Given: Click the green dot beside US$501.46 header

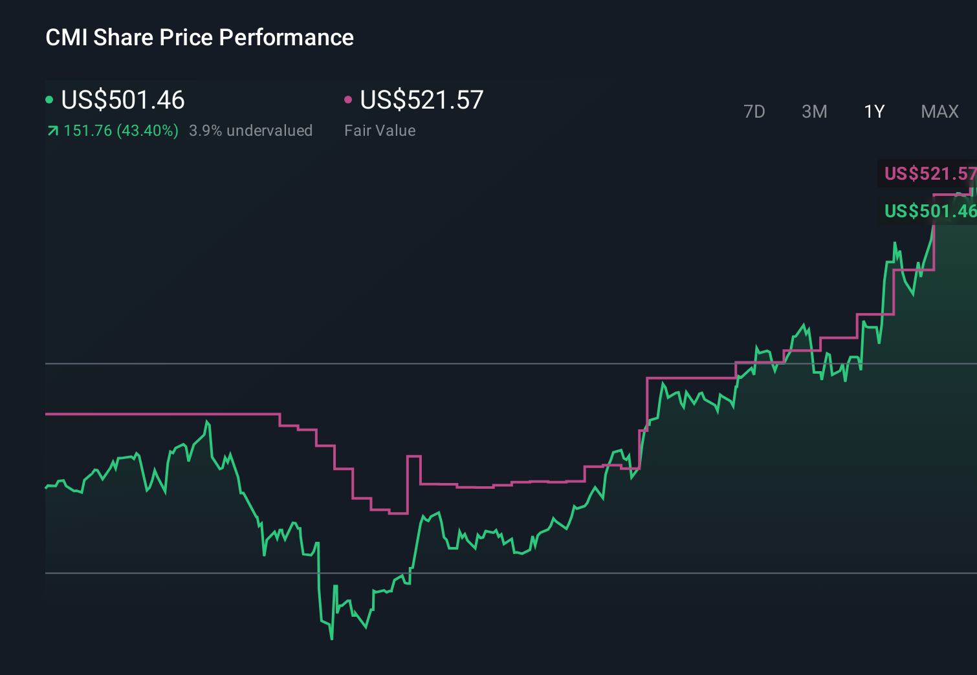Looking at the screenshot, I should click(x=49, y=100).
